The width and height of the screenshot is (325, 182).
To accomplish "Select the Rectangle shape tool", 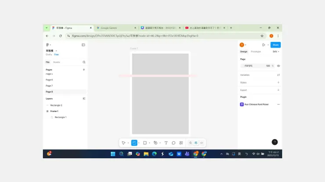I will coord(145,143).
